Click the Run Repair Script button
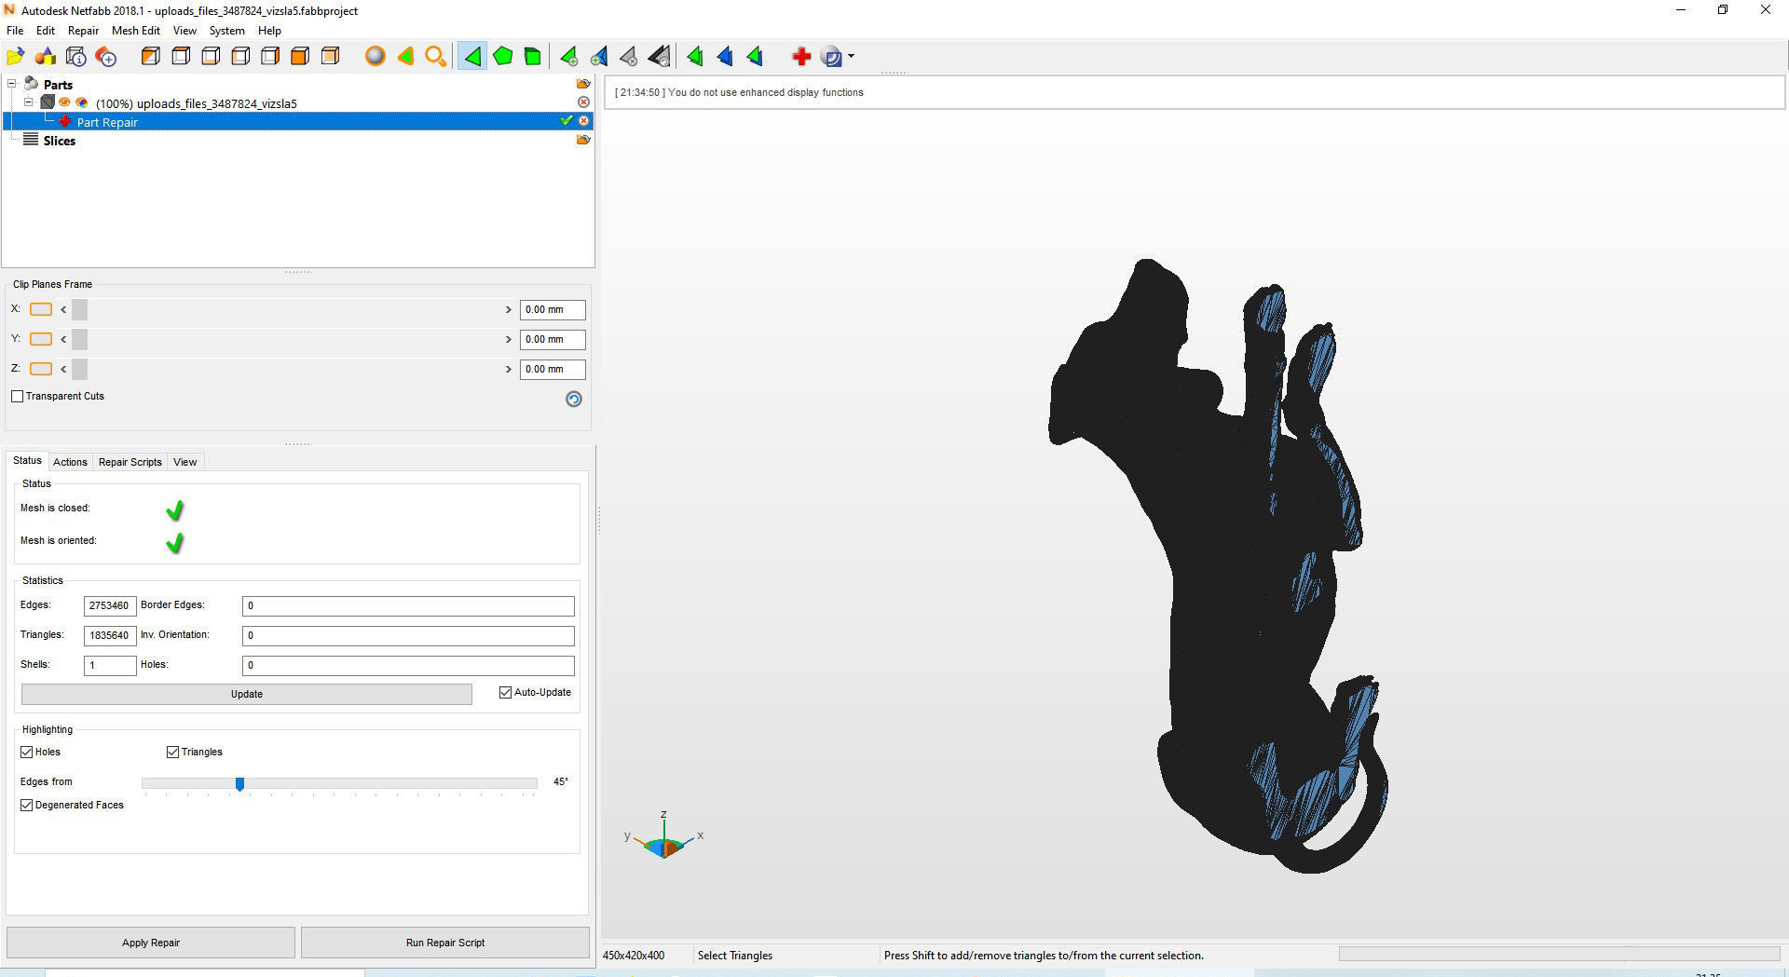 (x=445, y=943)
